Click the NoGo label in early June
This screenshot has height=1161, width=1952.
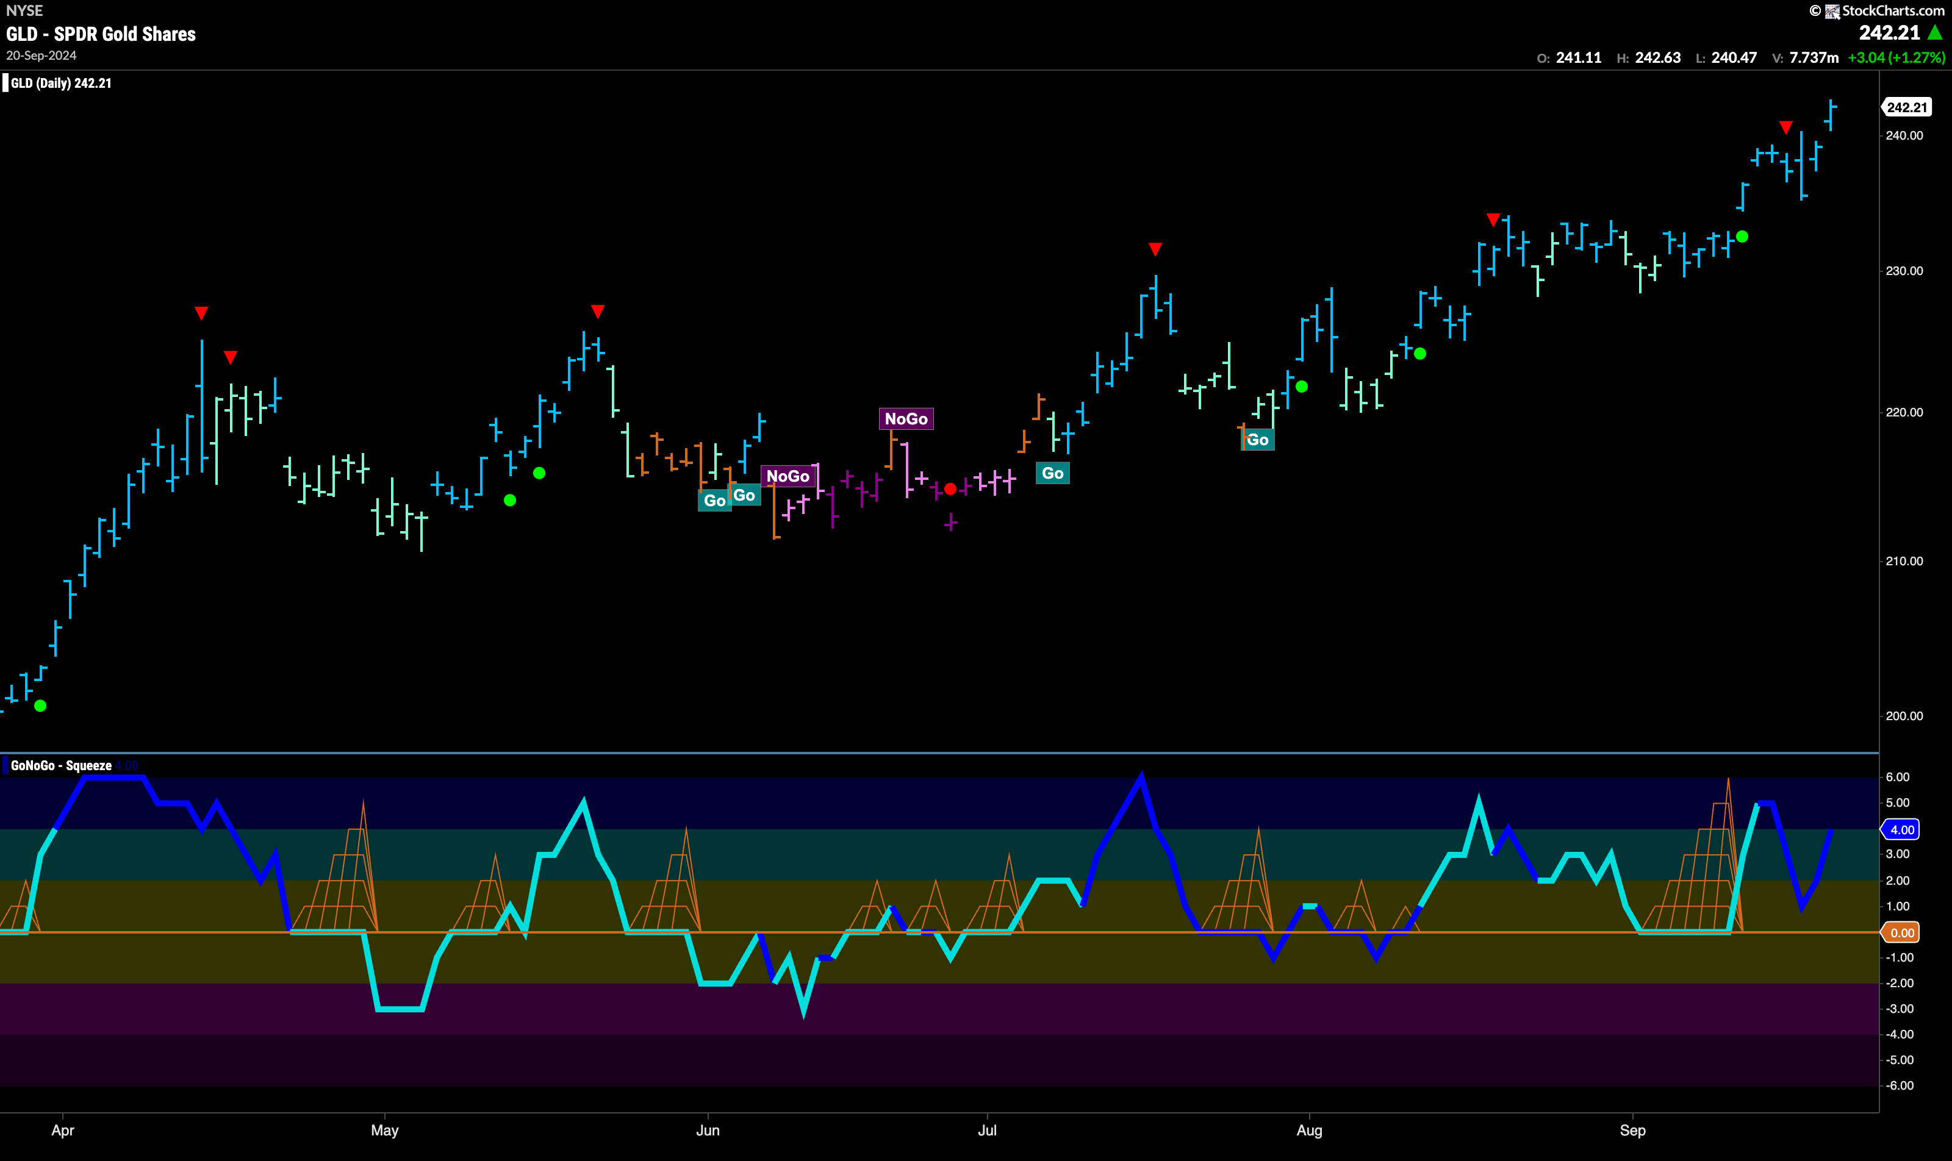(x=788, y=476)
